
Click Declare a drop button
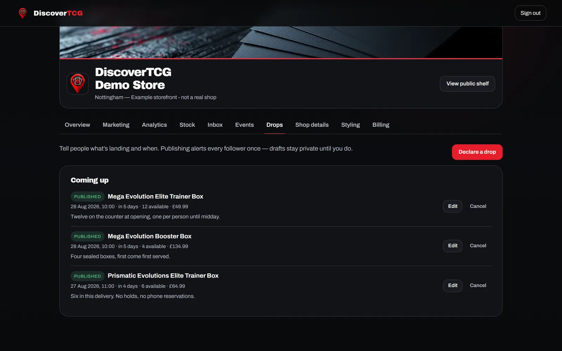pos(477,152)
